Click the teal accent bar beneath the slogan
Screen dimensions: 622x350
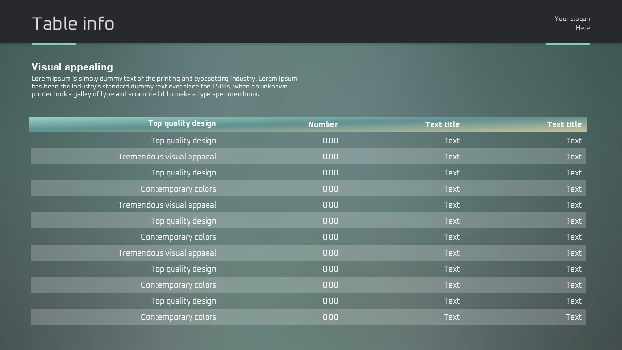tap(568, 44)
